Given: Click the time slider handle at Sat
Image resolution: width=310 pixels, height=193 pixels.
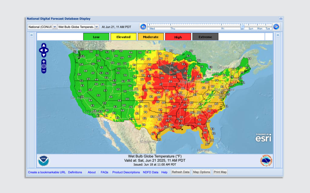Looking at the screenshot, I should tap(242, 27).
